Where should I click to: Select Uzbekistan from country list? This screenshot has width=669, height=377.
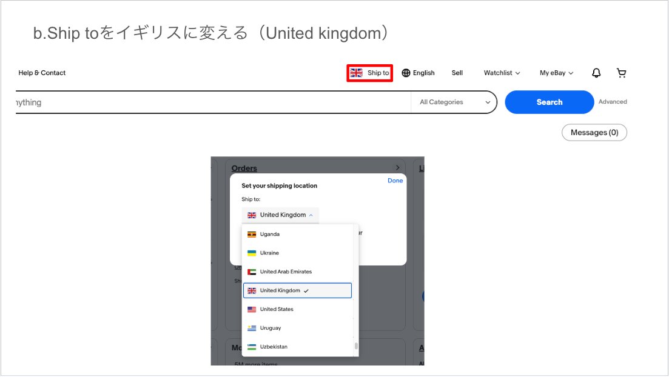coord(274,347)
